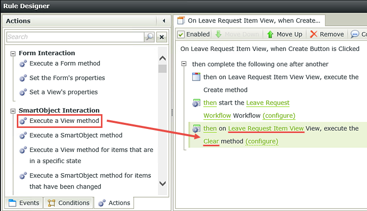The width and height of the screenshot is (367, 211).
Task: Click view icon beside Create method action
Action: pyautogui.click(x=196, y=77)
